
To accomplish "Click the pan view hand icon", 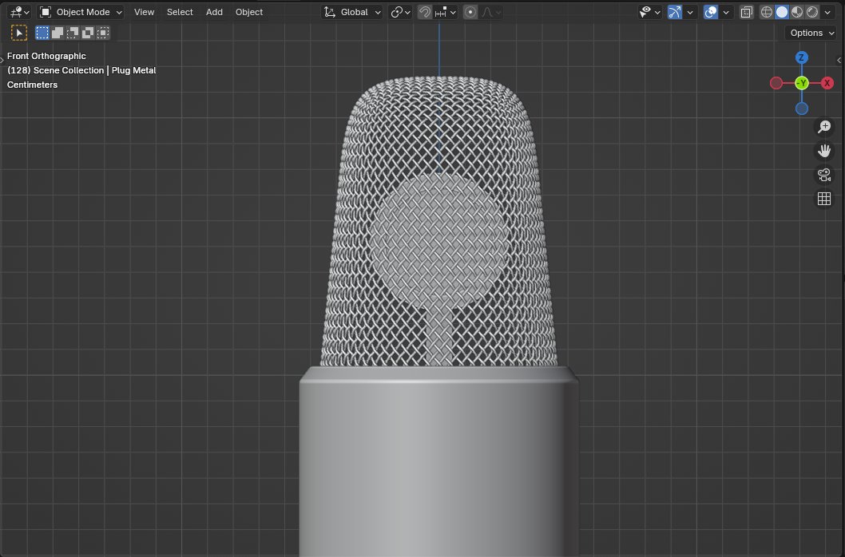I will click(x=824, y=151).
